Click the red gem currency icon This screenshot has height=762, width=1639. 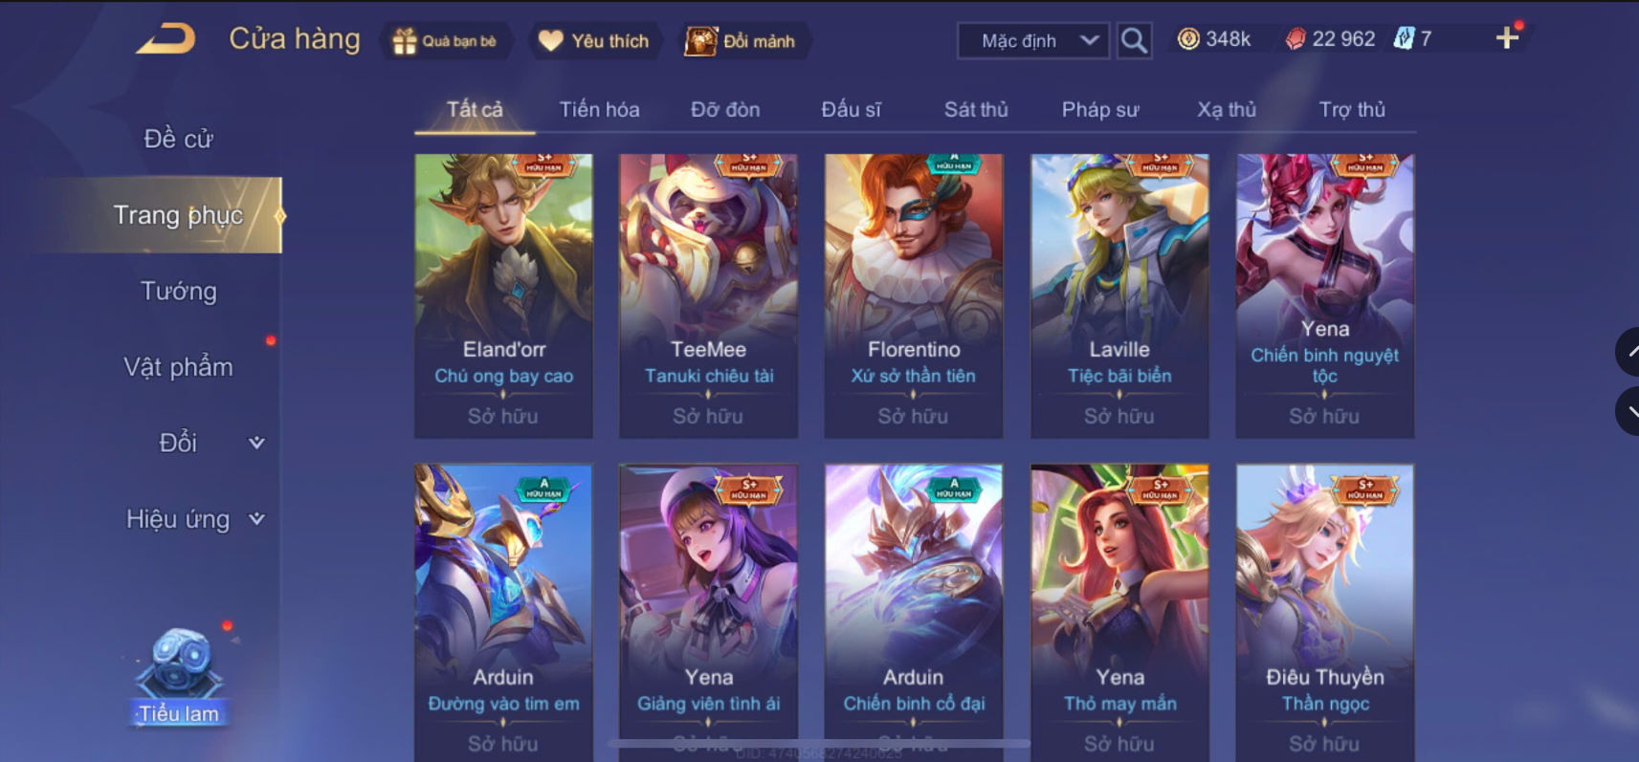click(1295, 38)
